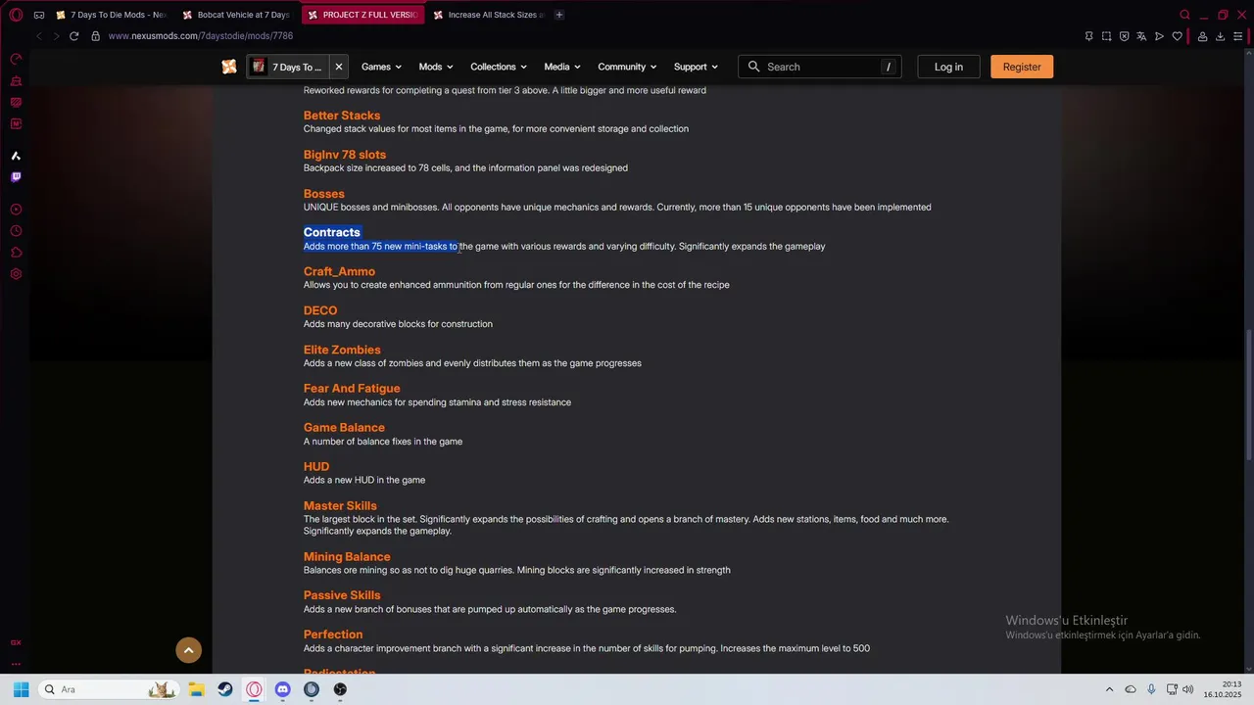
Task: Switch to the Bobcat Vehicle tab
Action: 237,15
